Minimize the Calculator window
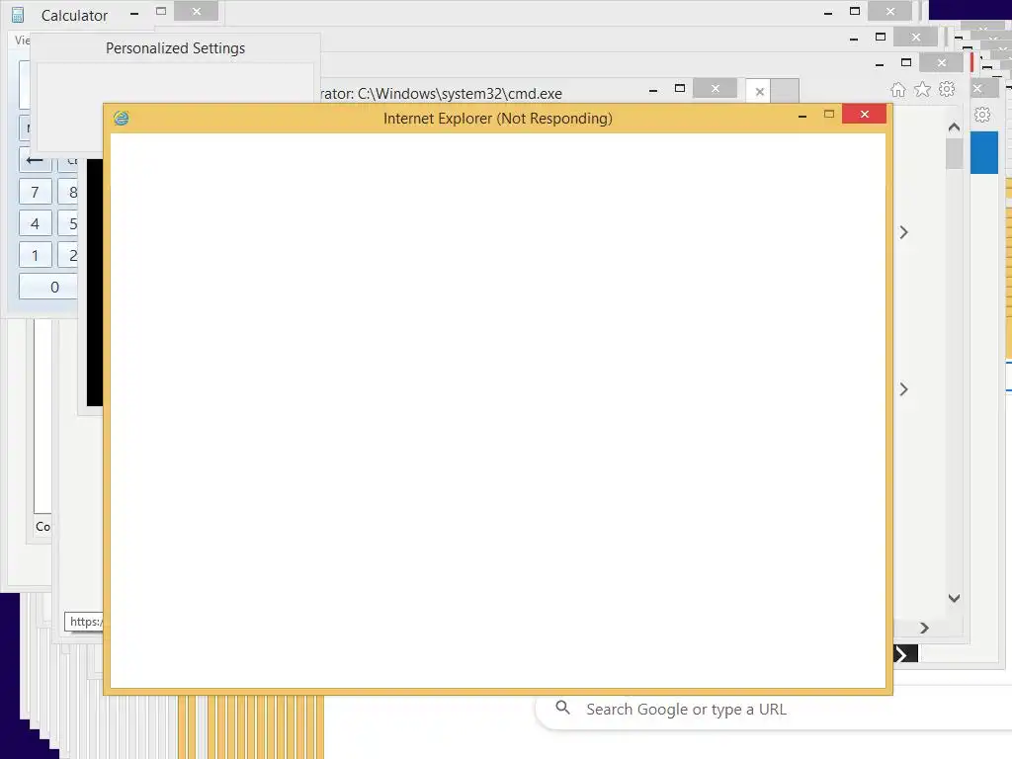 [x=134, y=14]
